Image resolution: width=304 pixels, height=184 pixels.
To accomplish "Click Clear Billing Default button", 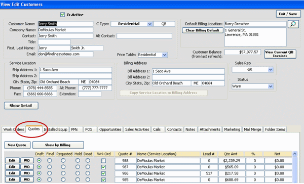I will click(x=202, y=30).
